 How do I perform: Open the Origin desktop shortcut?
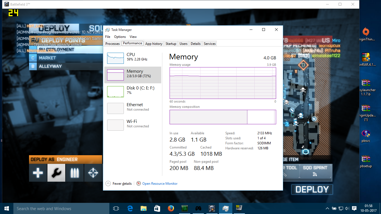coord(366,34)
